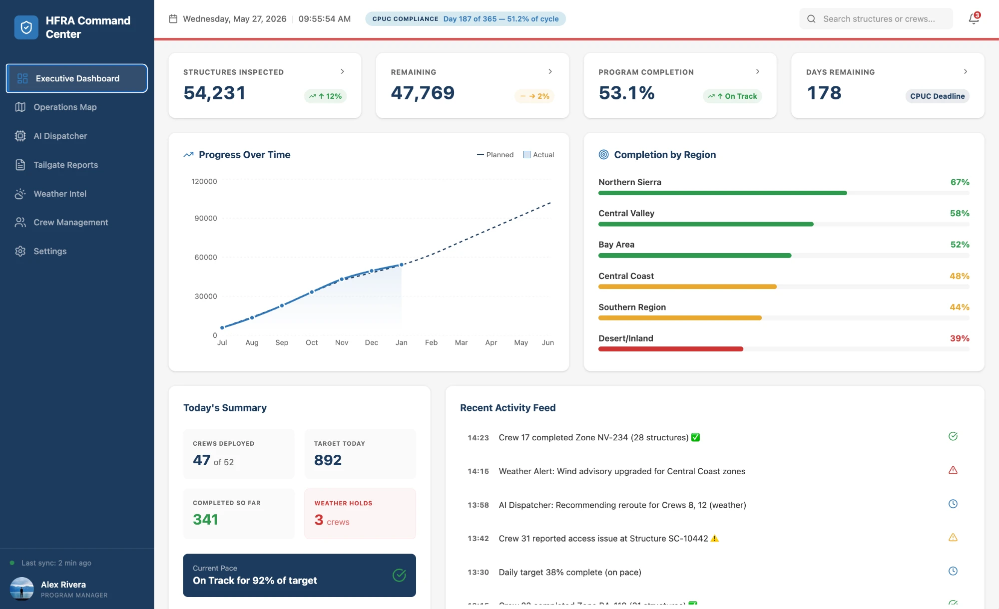Click the Southern Region progress bar

[784, 317]
